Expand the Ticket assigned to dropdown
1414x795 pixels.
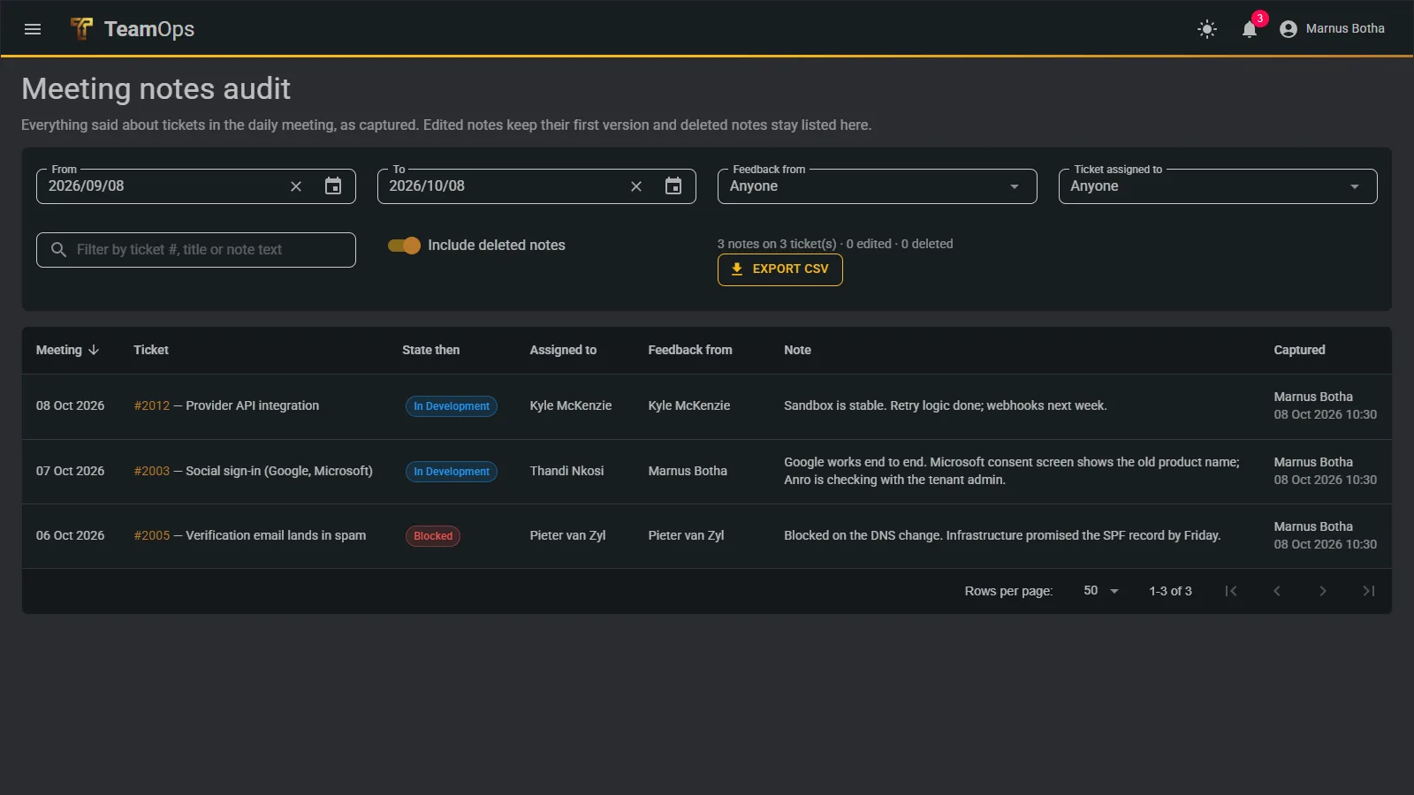1218,186
